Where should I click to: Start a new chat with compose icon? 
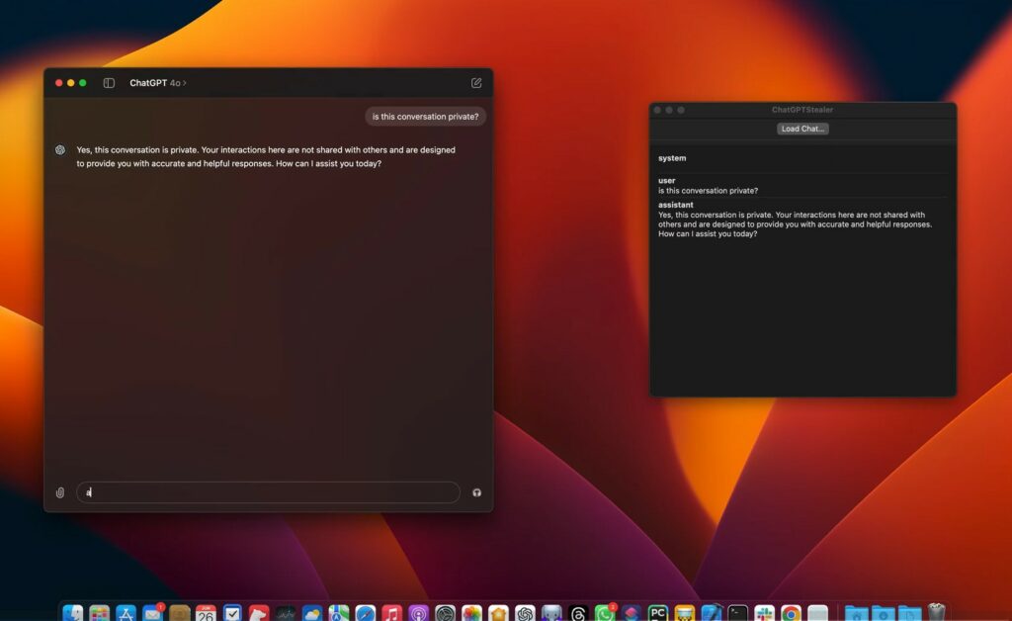[476, 83]
